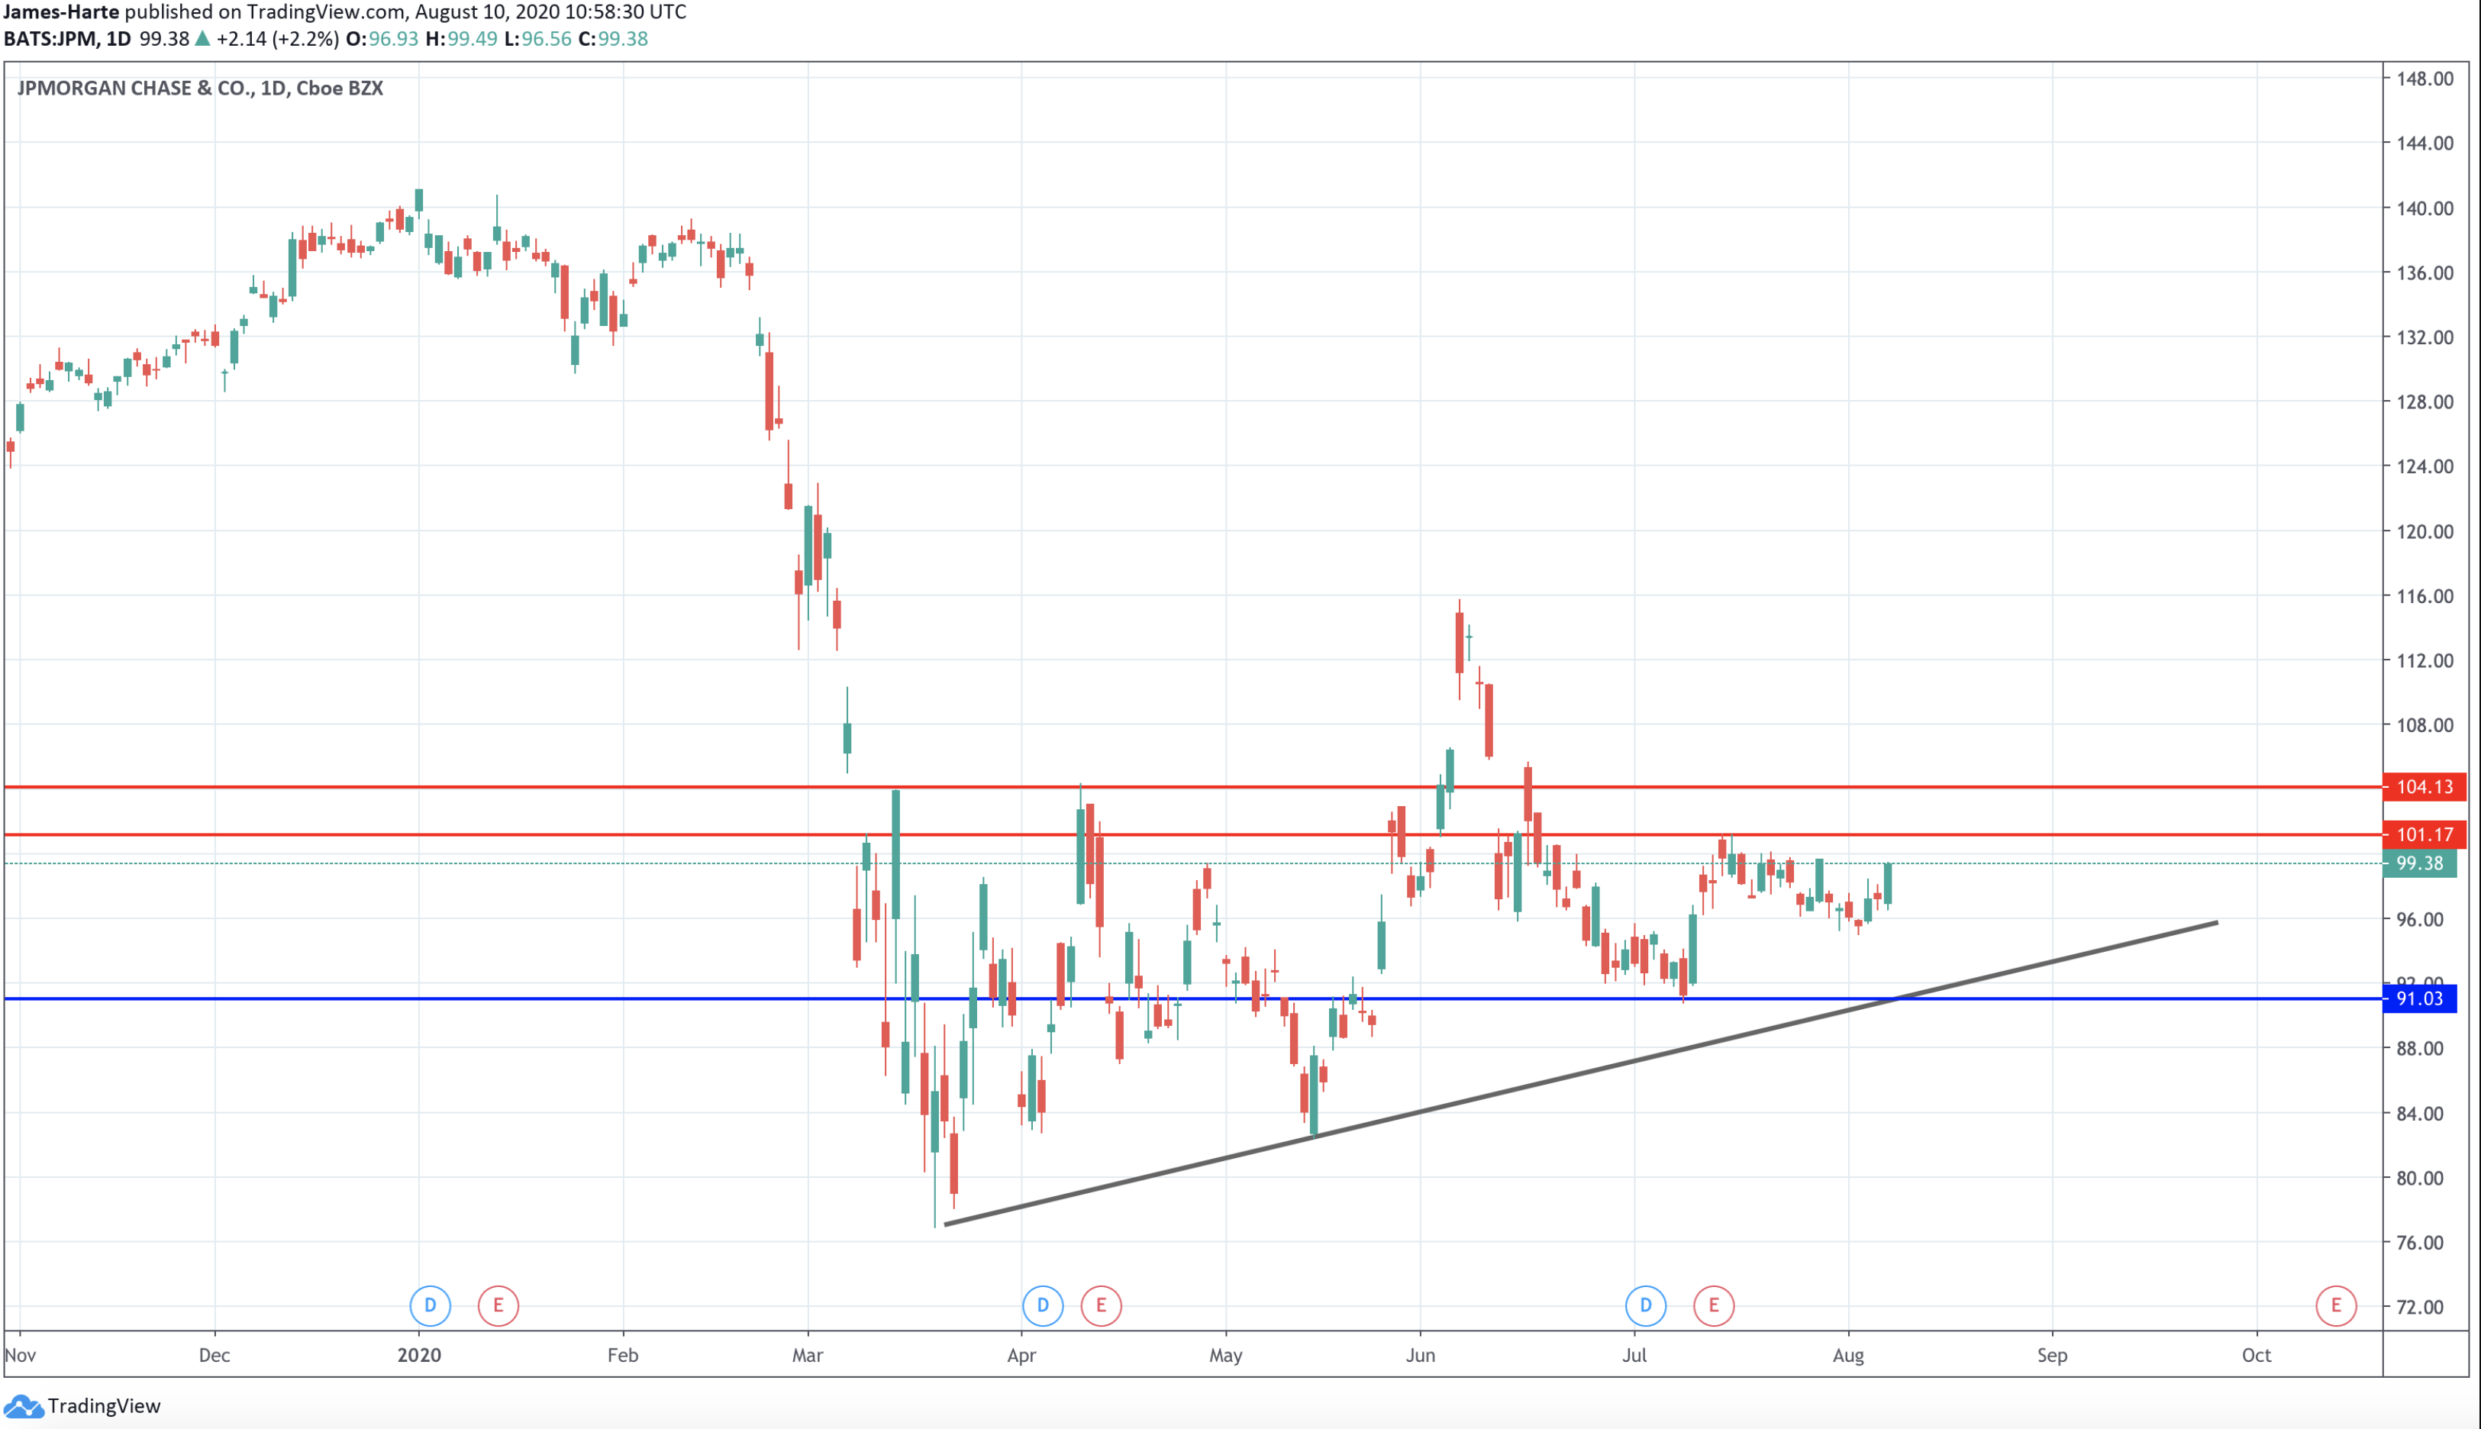This screenshot has width=2481, height=1429.
Task: Select the dividend marker near July
Action: pos(1646,1305)
